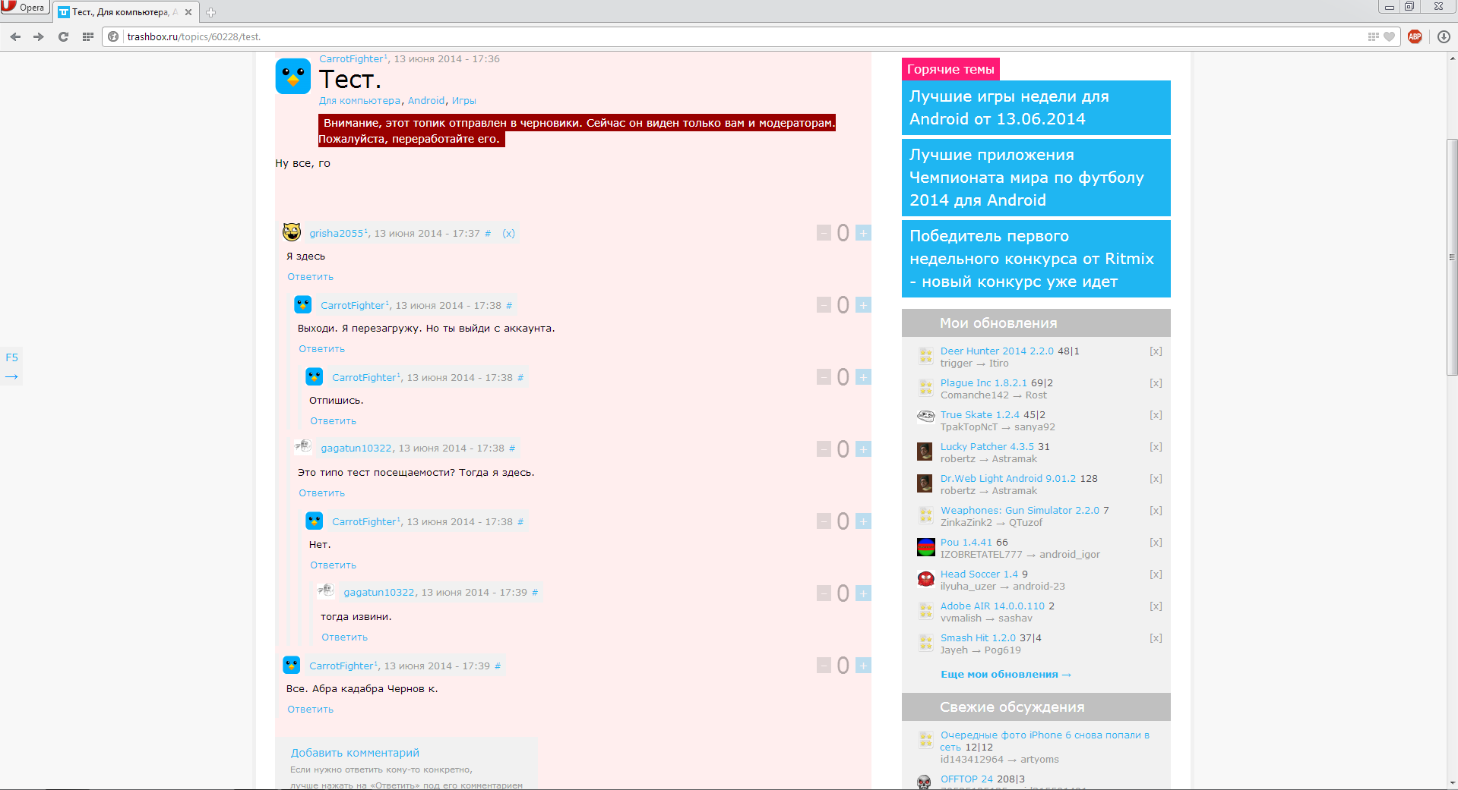
Task: Reload the page with refresh icon
Action: point(63,36)
